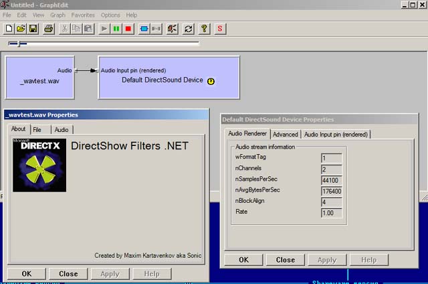Click 'Created by Maxim Kartavenkov aka Sonic' text
This screenshot has height=284, width=428.
pyautogui.click(x=148, y=256)
